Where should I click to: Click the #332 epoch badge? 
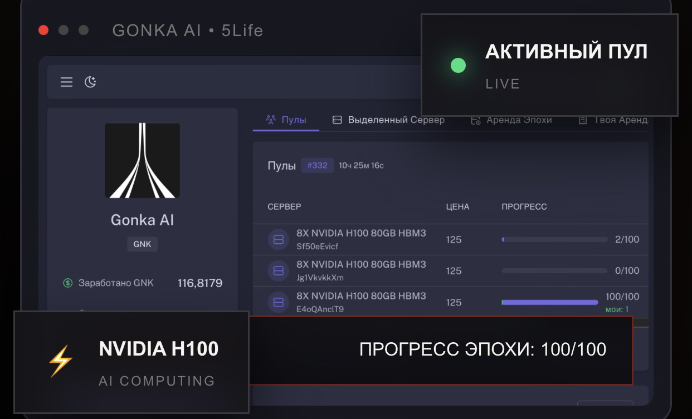(x=317, y=165)
